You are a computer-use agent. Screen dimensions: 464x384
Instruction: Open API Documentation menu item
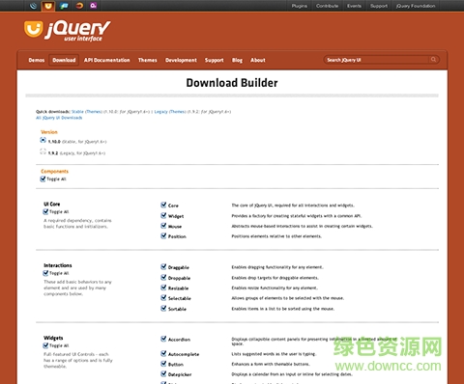tap(107, 60)
